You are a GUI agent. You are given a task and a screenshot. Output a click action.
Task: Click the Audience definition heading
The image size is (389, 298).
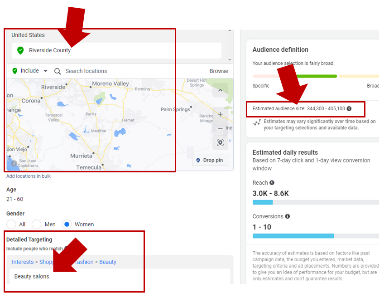coord(280,50)
